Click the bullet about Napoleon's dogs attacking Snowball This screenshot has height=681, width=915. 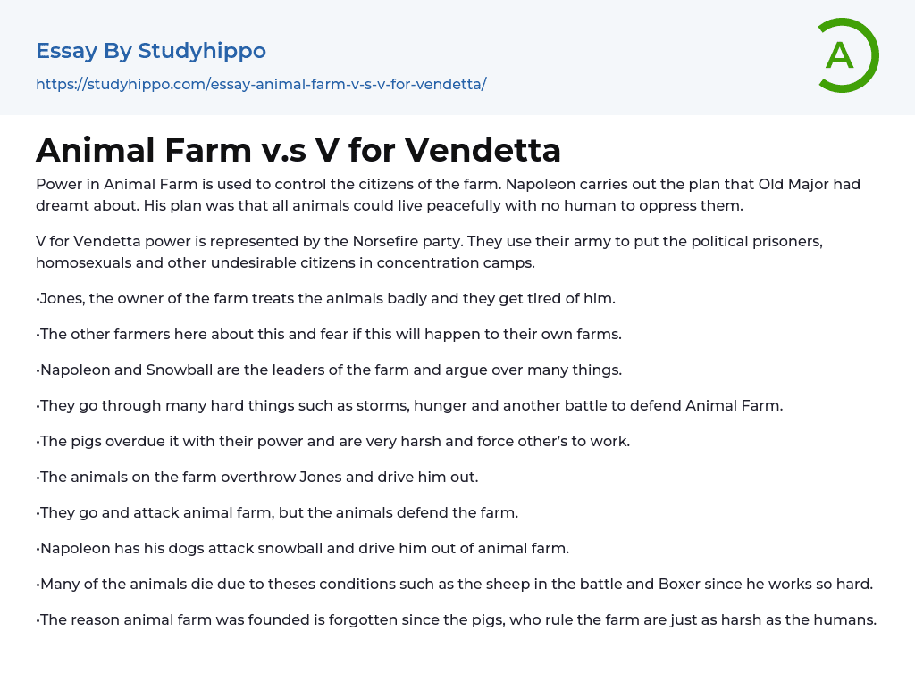coord(302,548)
